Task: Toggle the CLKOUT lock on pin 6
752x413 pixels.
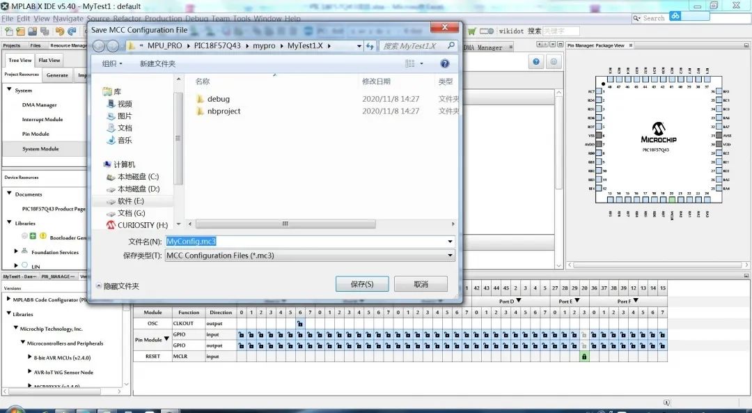Action: coord(299,324)
